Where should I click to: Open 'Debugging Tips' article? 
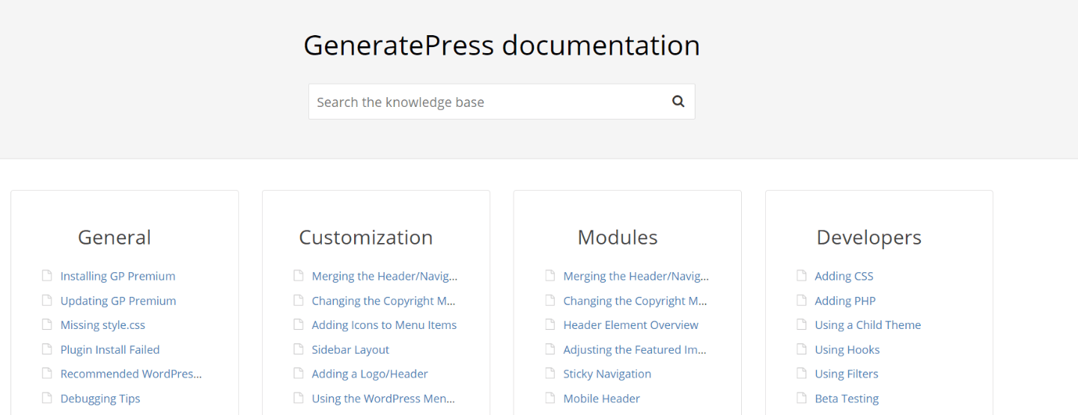pos(100,399)
